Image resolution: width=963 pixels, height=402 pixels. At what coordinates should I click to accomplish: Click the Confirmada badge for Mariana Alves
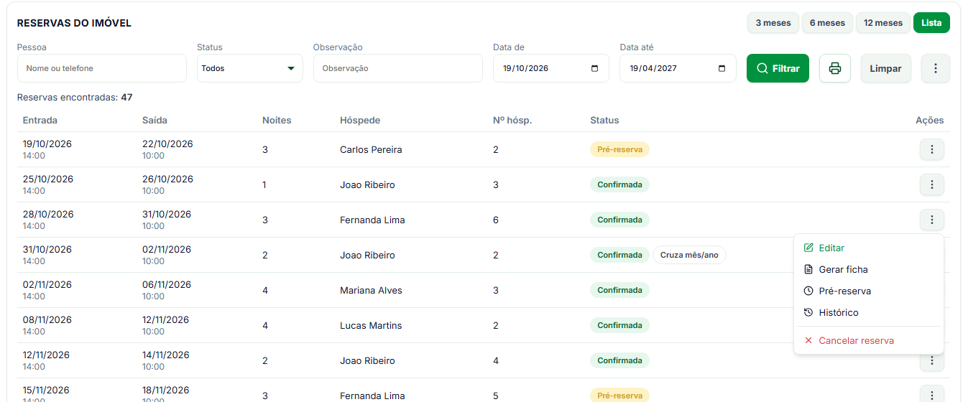(x=619, y=290)
